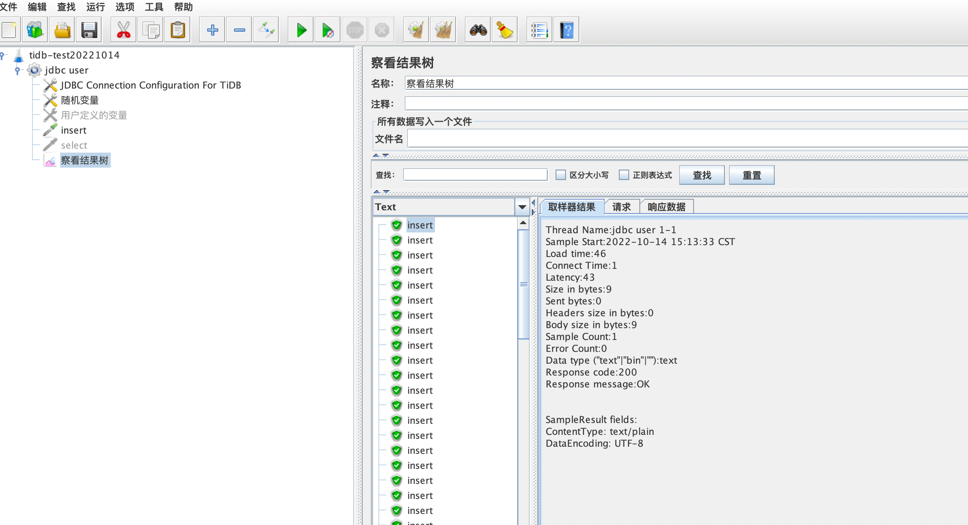Switch to the 响应数据 response data tab
Viewport: 968px width, 525px height.
(x=667, y=207)
